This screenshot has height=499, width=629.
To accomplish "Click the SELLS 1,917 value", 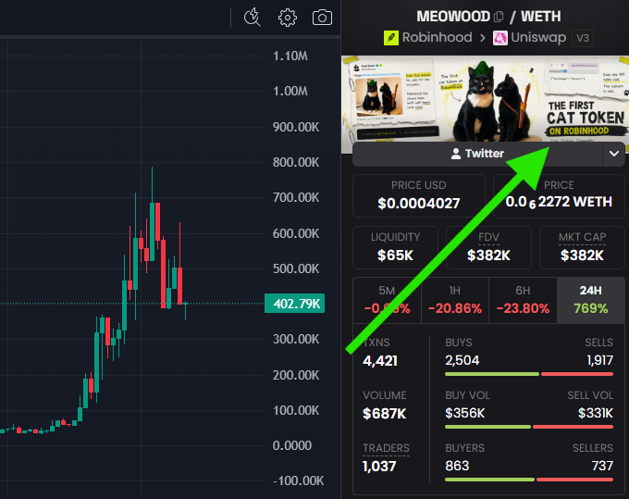I will point(599,360).
